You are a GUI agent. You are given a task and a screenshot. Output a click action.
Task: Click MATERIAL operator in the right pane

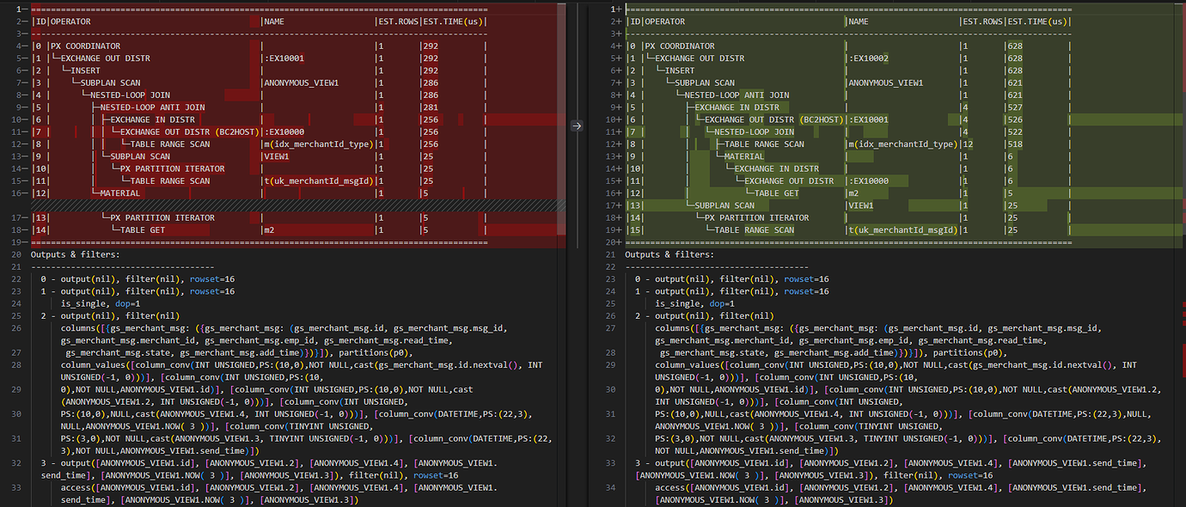coord(744,156)
